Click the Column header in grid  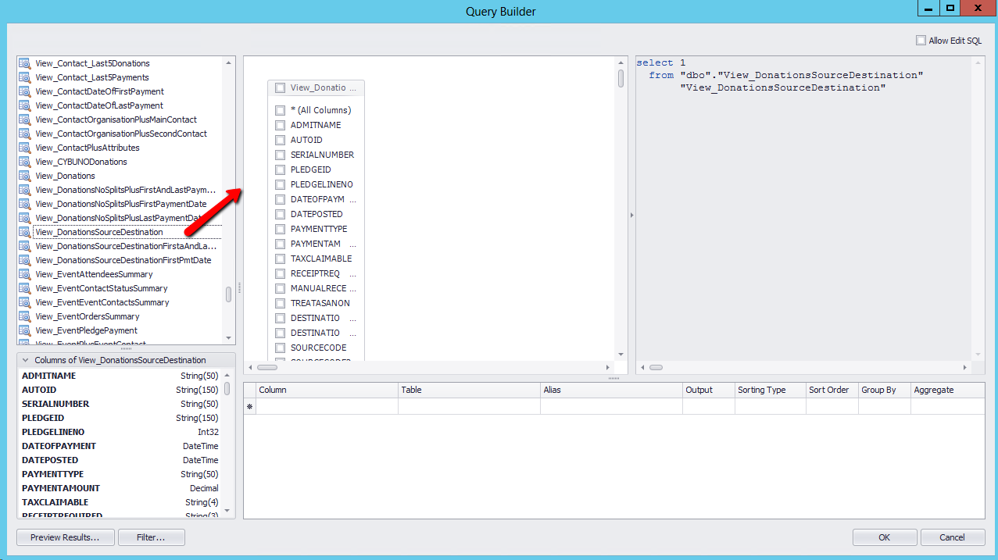[327, 390]
